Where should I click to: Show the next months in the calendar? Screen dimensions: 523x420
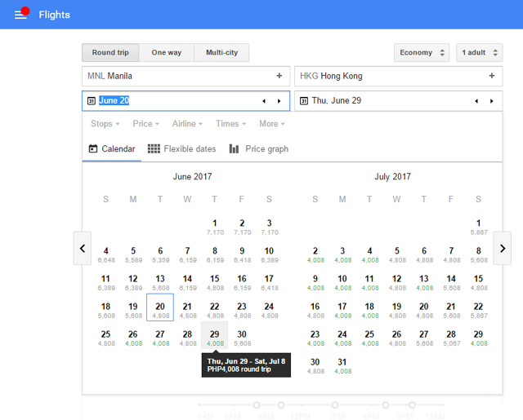pyautogui.click(x=503, y=248)
